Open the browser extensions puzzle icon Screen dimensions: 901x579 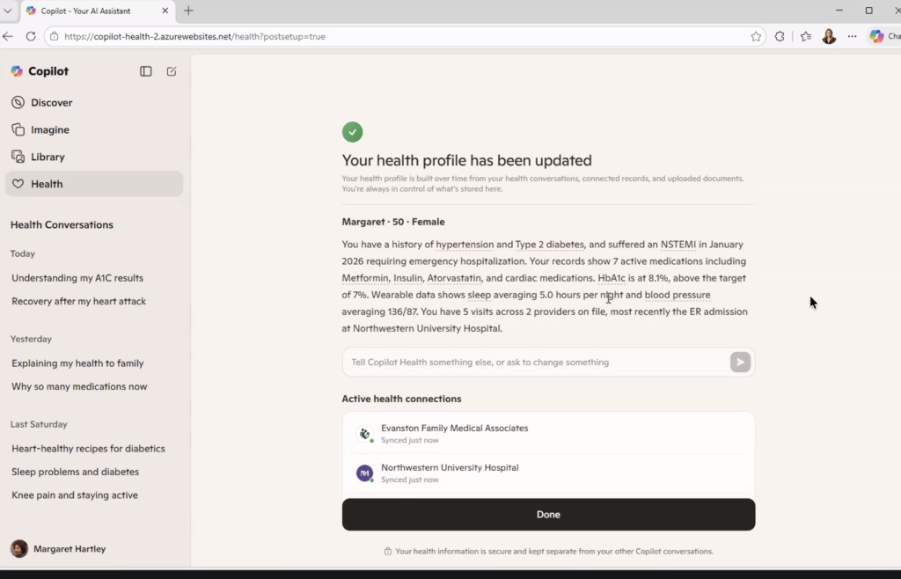tap(780, 36)
